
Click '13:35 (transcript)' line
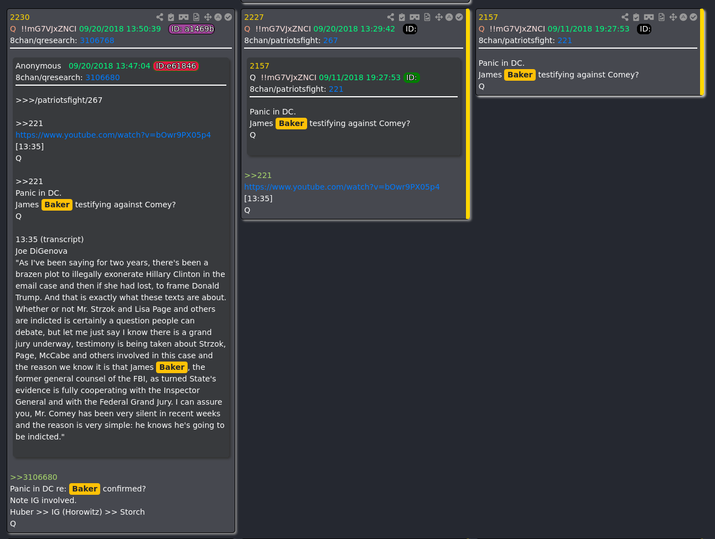(50, 239)
